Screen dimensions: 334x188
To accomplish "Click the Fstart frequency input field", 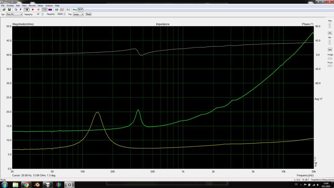I will [x=37, y=14].
